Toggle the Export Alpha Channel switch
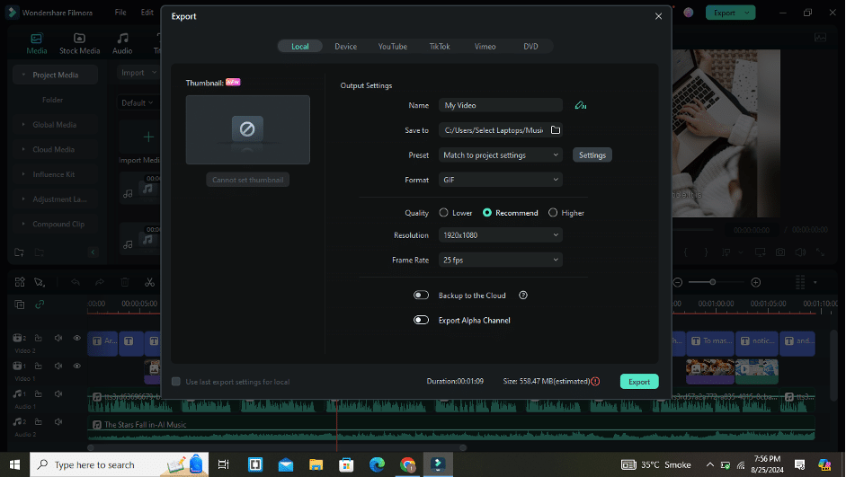This screenshot has width=846, height=477. click(x=421, y=320)
